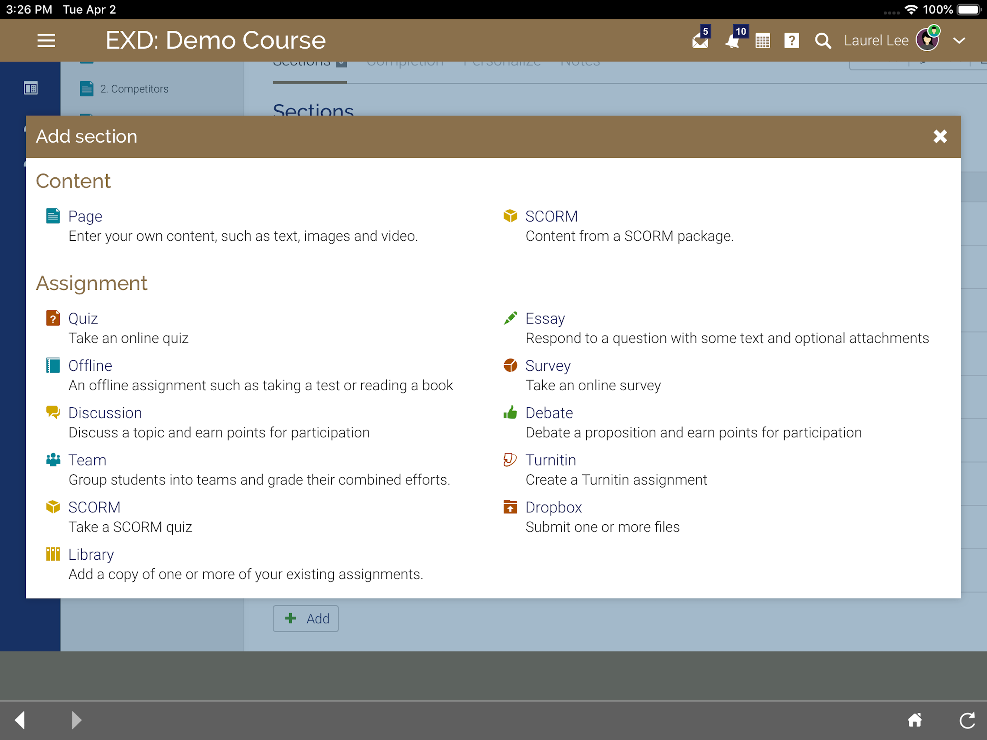Click the green plus Add button
Screen dimensions: 987x740
(306, 619)
